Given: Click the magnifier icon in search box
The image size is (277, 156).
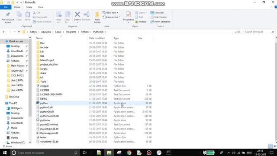Looking at the screenshot, I should click(x=273, y=32).
